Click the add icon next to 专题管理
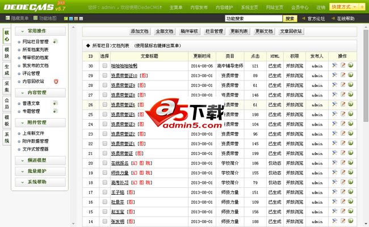The image size is (369, 227). 55,111
